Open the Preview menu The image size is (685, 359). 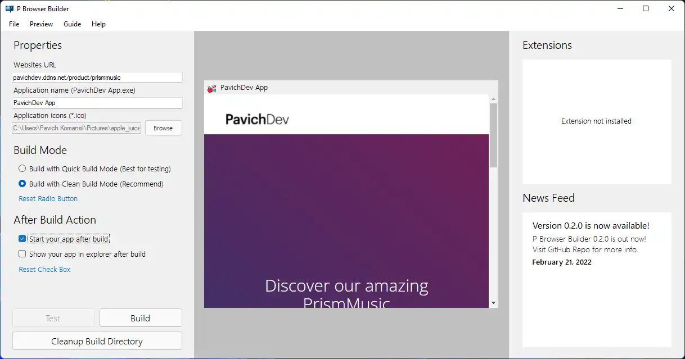pos(42,24)
